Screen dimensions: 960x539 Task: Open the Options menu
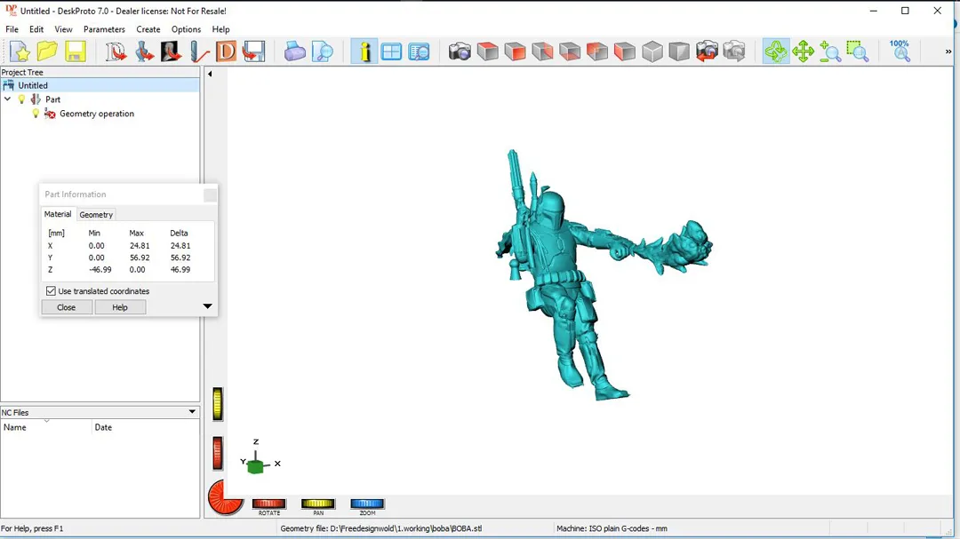(186, 29)
